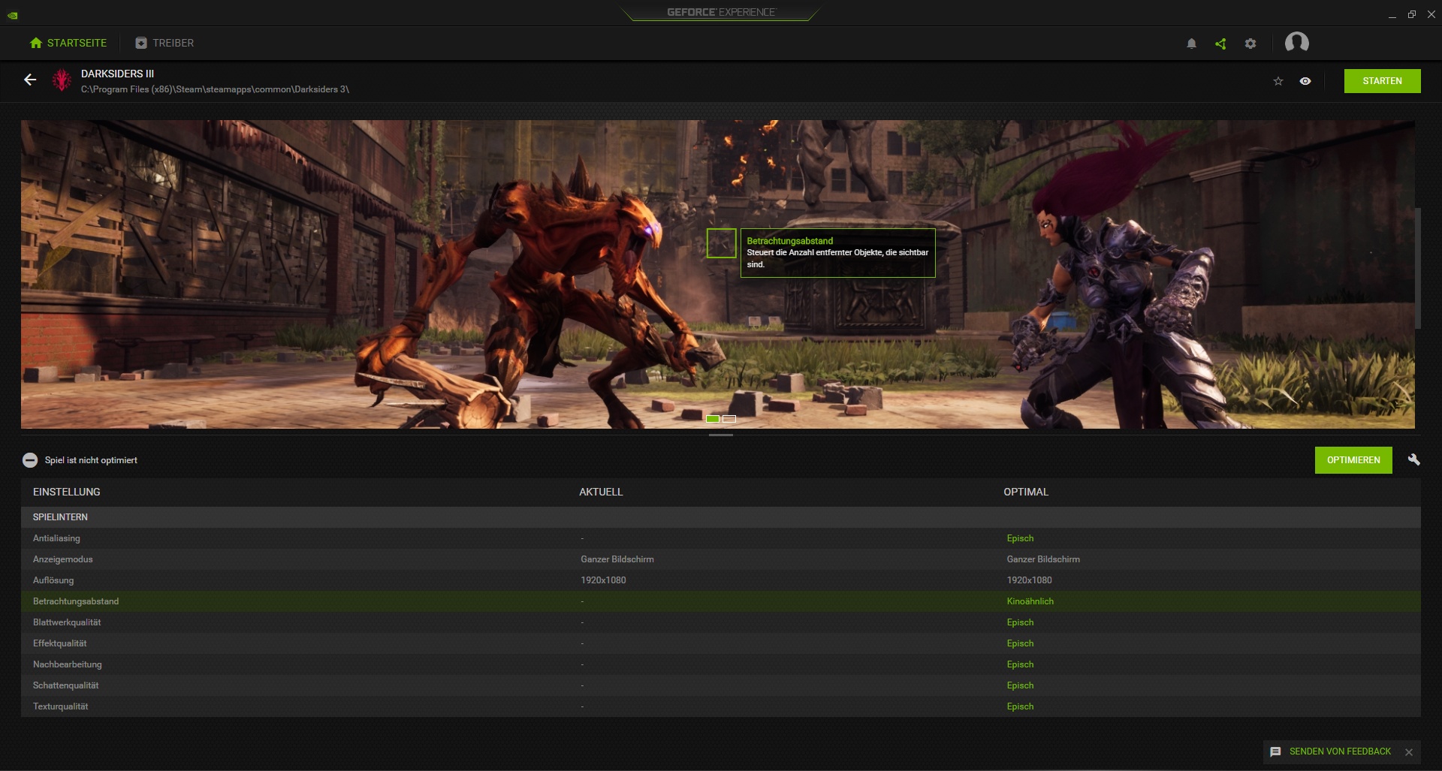Click Episch value for Antialiasing
1442x771 pixels.
click(1020, 538)
